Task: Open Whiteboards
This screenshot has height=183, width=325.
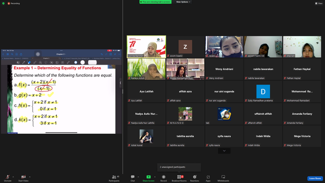Action: click(223, 178)
